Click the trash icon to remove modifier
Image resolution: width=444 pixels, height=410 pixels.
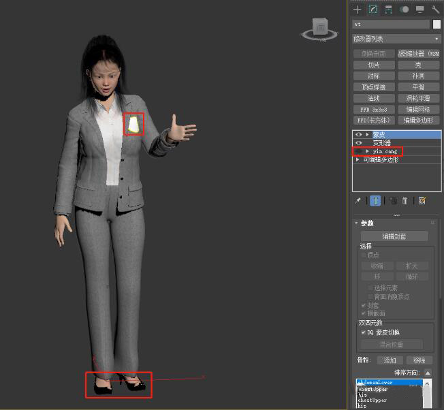click(405, 201)
